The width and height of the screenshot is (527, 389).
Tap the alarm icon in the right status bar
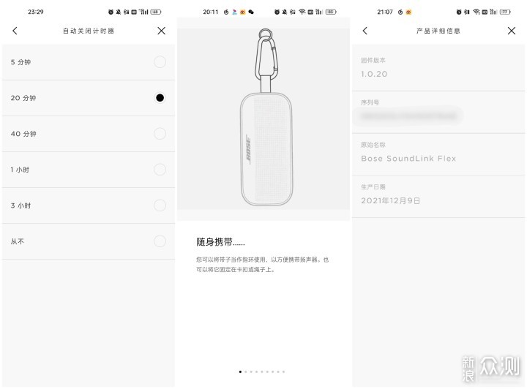(x=459, y=12)
